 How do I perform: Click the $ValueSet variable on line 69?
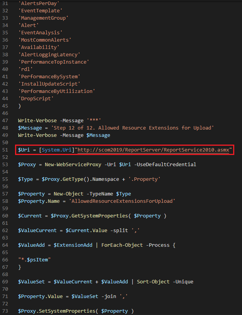coord(31,282)
